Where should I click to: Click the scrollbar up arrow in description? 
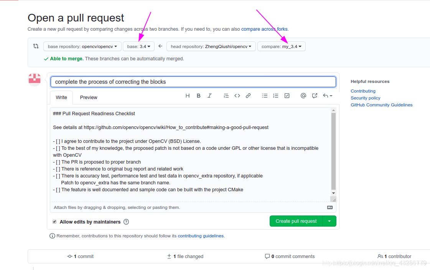tap(333, 110)
